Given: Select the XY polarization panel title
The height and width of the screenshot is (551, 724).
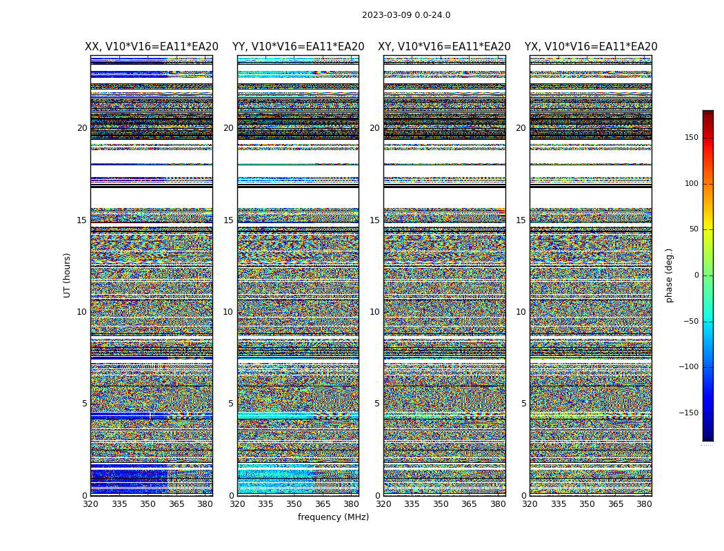Looking at the screenshot, I should (x=444, y=47).
